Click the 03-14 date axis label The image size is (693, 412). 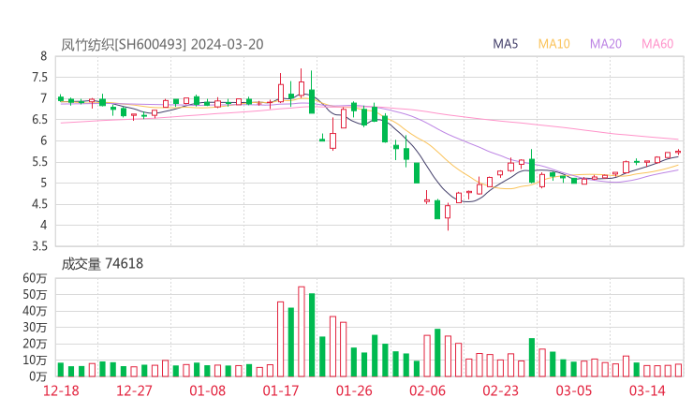[x=648, y=390]
